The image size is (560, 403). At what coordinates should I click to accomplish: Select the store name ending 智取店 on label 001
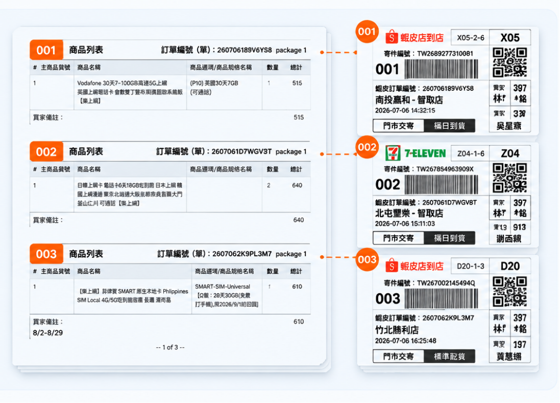(x=409, y=100)
